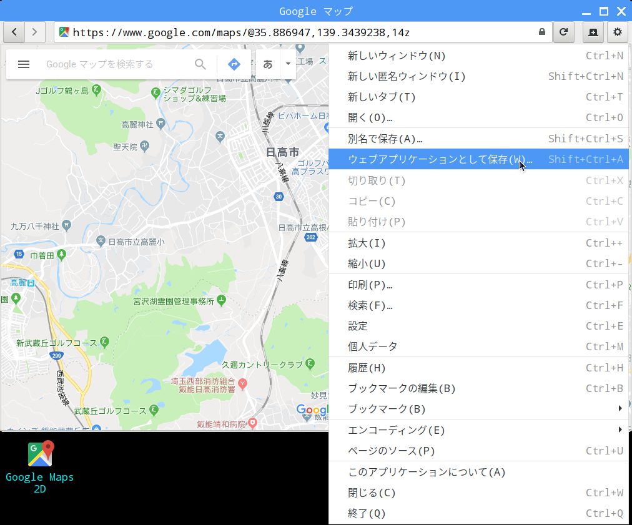The height and width of the screenshot is (525, 632).
Task: Select このアプリケーションについて(A) menu item
Action: point(479,472)
